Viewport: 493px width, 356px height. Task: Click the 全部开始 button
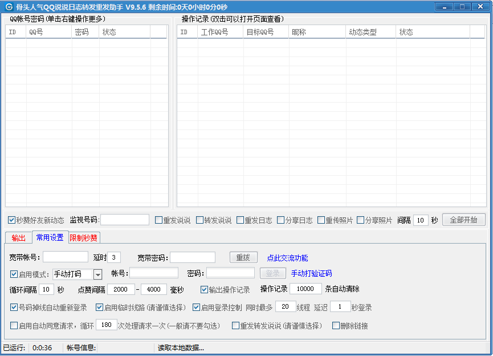(x=463, y=220)
